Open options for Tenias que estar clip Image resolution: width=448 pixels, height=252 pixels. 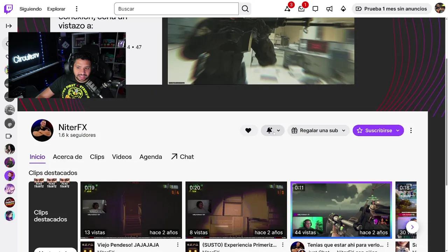point(388,245)
